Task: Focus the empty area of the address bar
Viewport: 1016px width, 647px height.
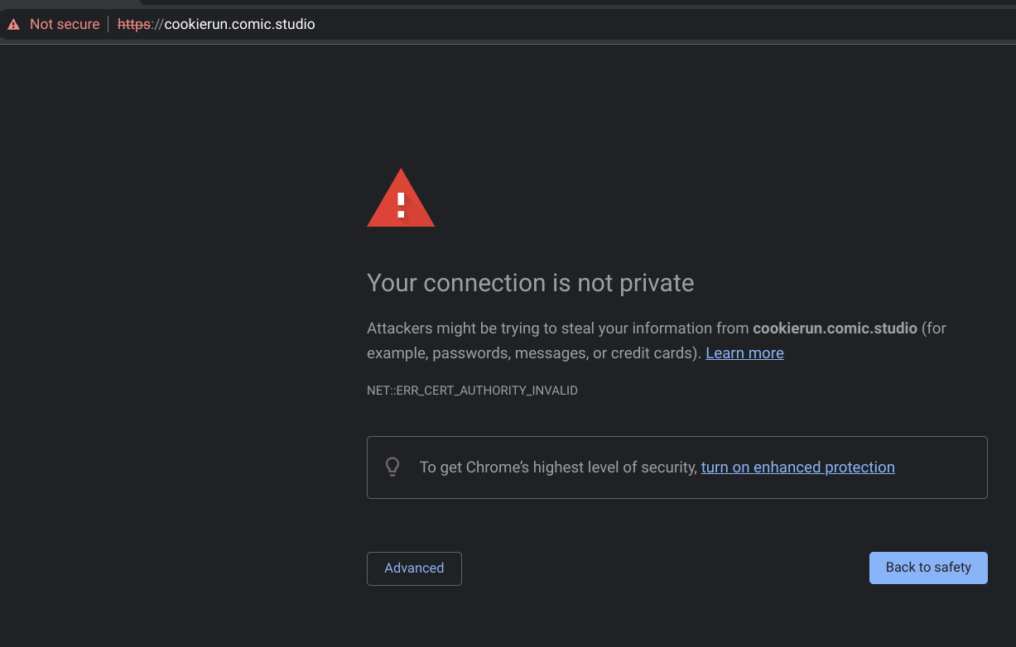Action: pos(662,24)
